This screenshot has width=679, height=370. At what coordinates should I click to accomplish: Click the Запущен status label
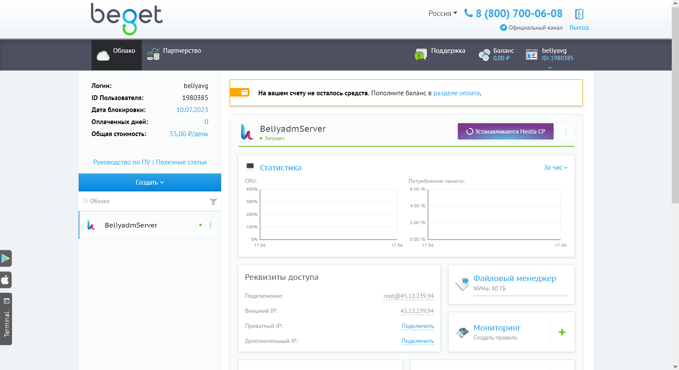click(274, 138)
